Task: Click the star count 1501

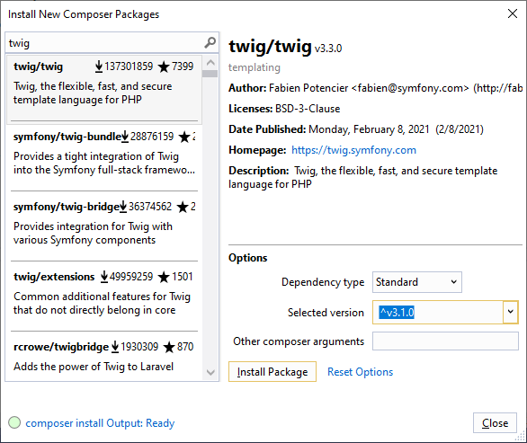Action: pyautogui.click(x=183, y=277)
